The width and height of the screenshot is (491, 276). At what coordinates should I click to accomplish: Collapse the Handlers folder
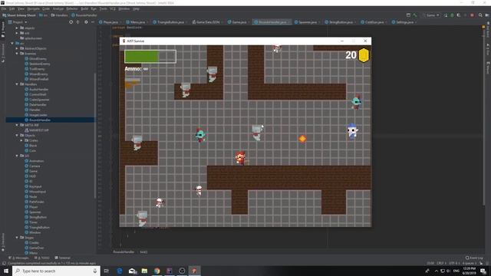[17, 84]
